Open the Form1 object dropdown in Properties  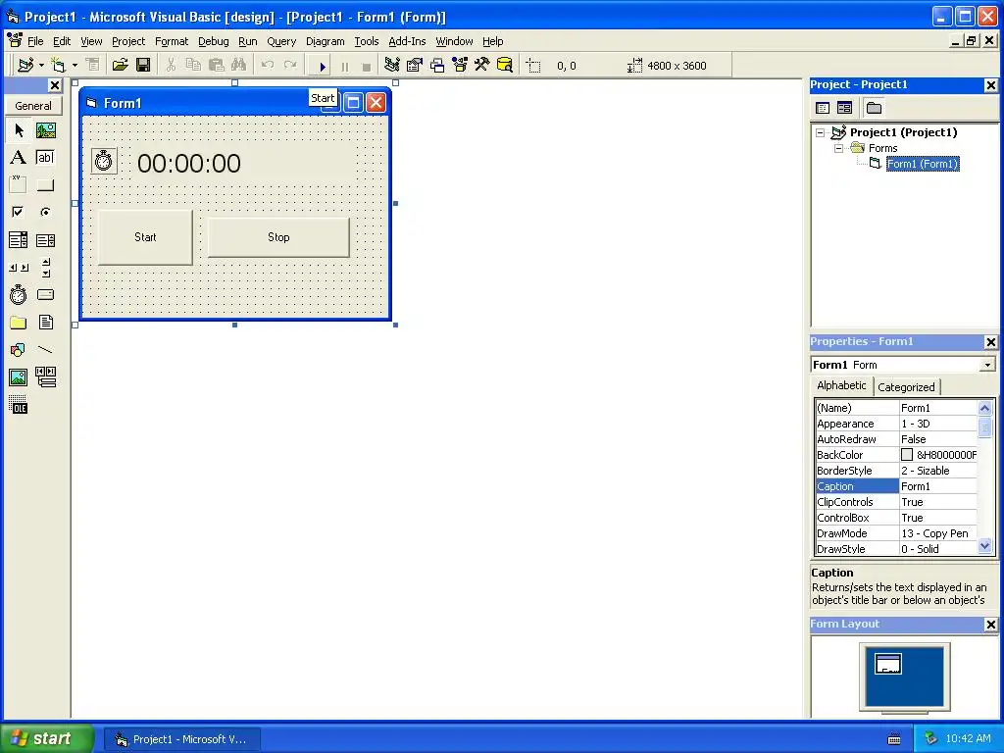[x=987, y=365]
